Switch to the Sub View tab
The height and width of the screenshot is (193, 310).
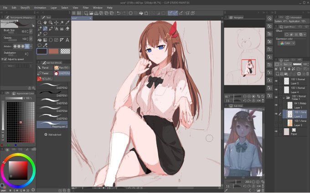click(236, 106)
